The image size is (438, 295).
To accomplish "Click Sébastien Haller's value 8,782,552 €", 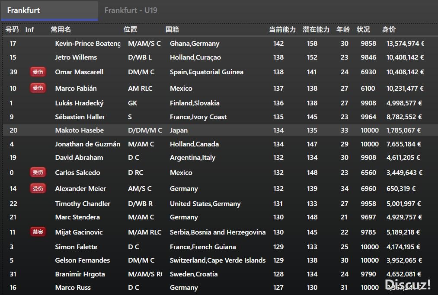I will click(404, 117).
